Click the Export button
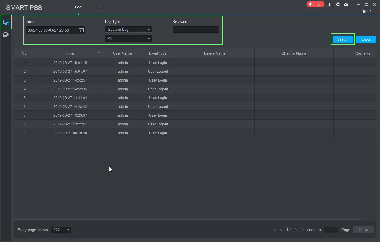 (x=366, y=39)
